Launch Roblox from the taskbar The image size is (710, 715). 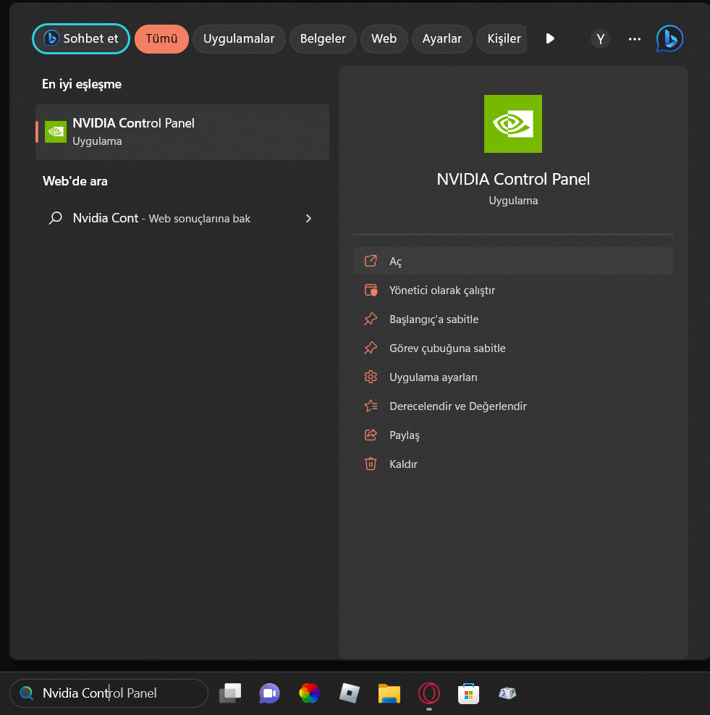click(x=349, y=693)
